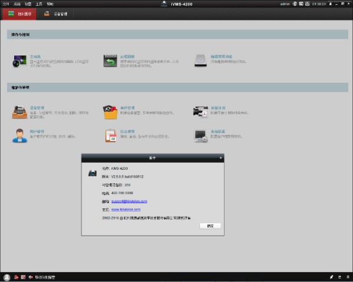Click the motion detection alarm text in status bar
This screenshot has width=353, height=282.
point(45,277)
